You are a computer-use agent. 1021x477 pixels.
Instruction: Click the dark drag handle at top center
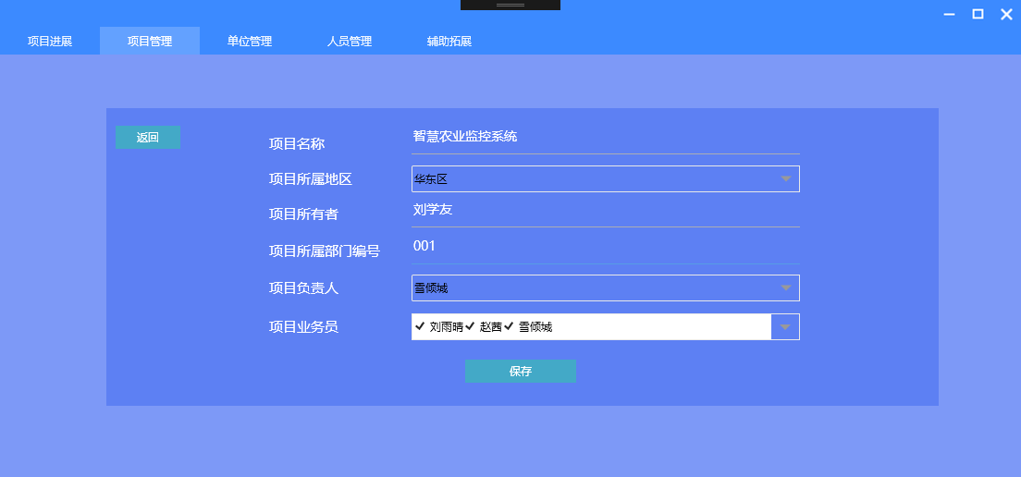tap(511, 5)
